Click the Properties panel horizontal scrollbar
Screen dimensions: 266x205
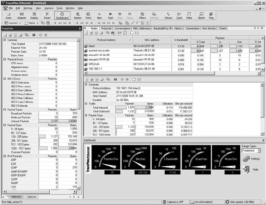[40, 192]
